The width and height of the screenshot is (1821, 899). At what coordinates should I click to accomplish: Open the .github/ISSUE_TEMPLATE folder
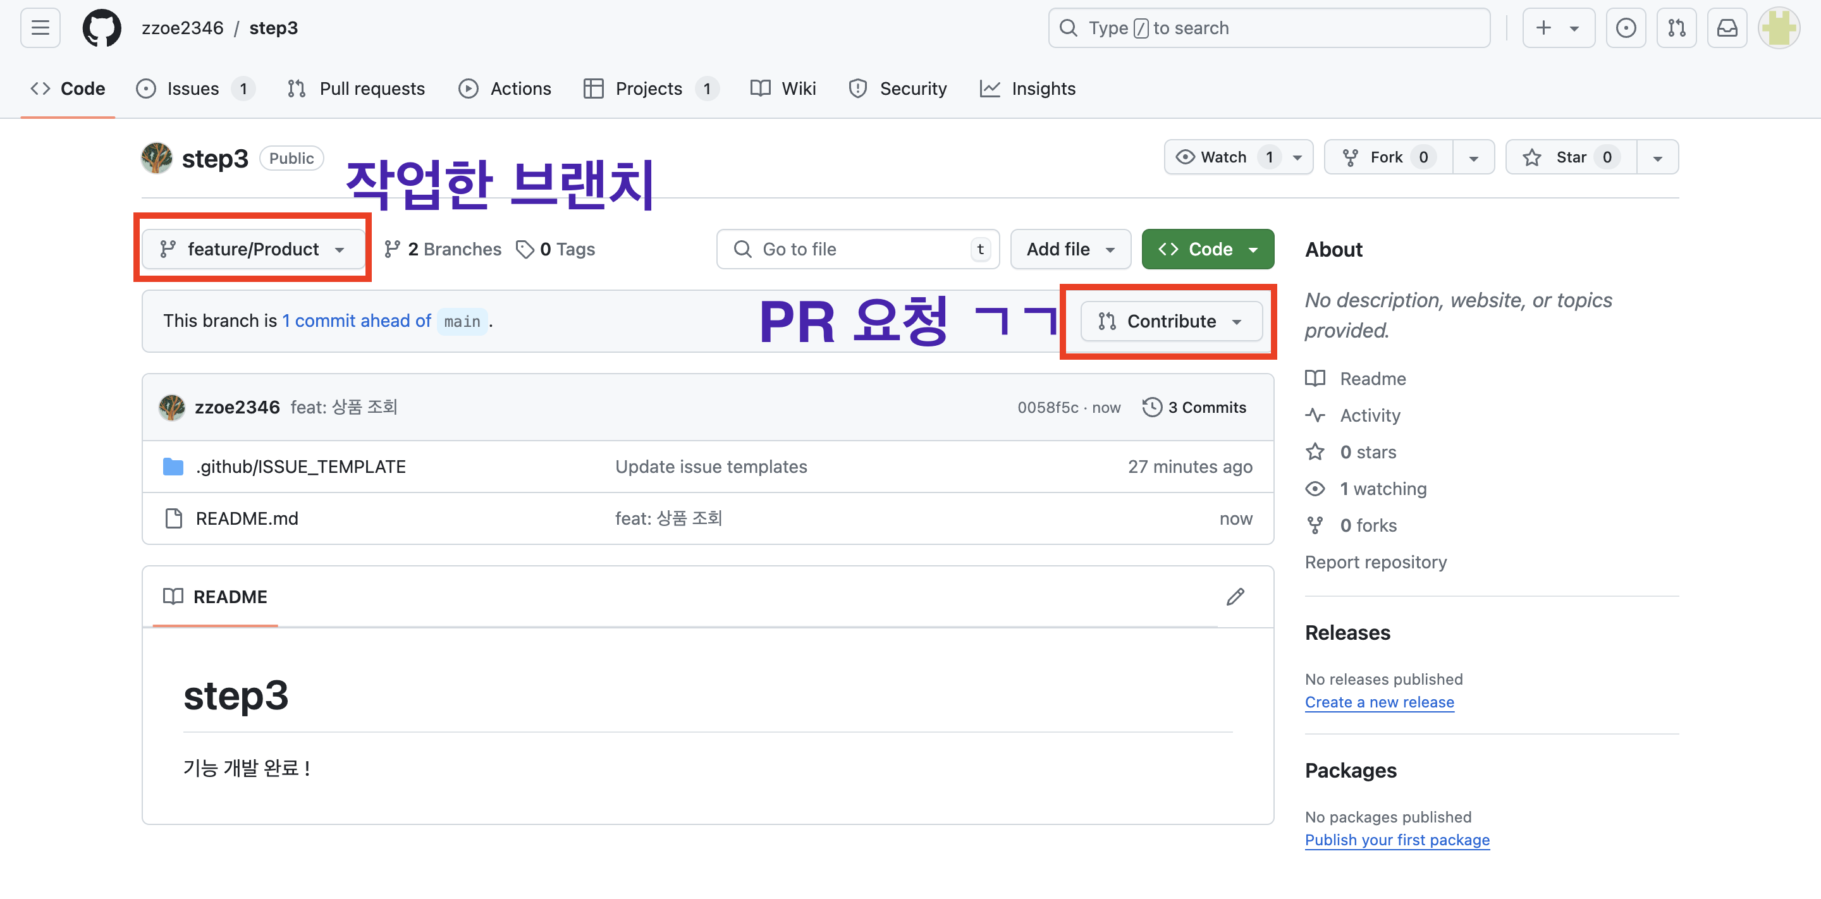point(300,467)
